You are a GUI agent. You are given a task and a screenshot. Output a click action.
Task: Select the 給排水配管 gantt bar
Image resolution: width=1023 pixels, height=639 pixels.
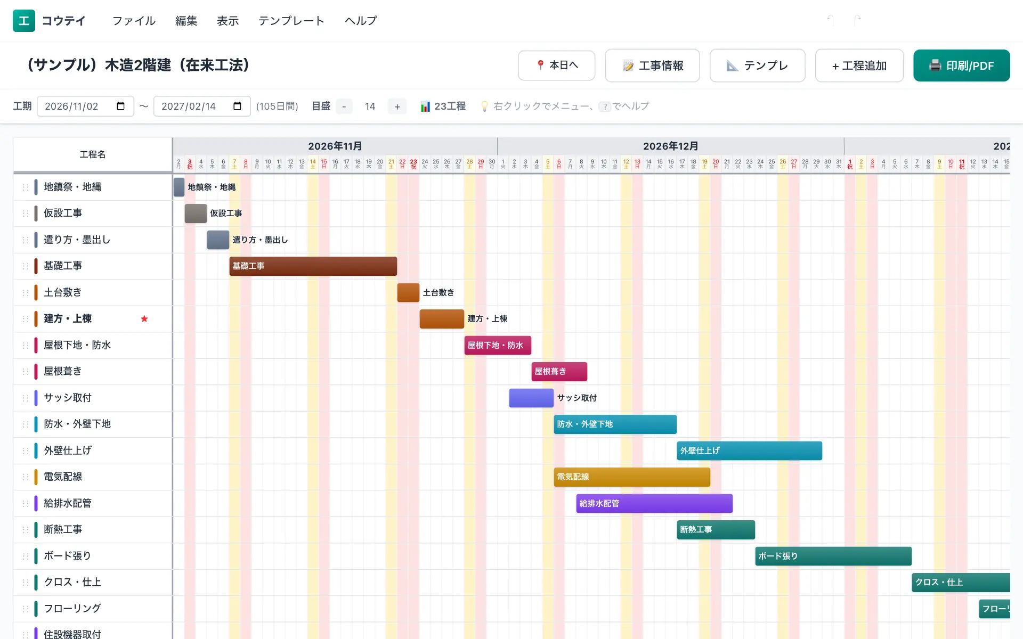654,503
